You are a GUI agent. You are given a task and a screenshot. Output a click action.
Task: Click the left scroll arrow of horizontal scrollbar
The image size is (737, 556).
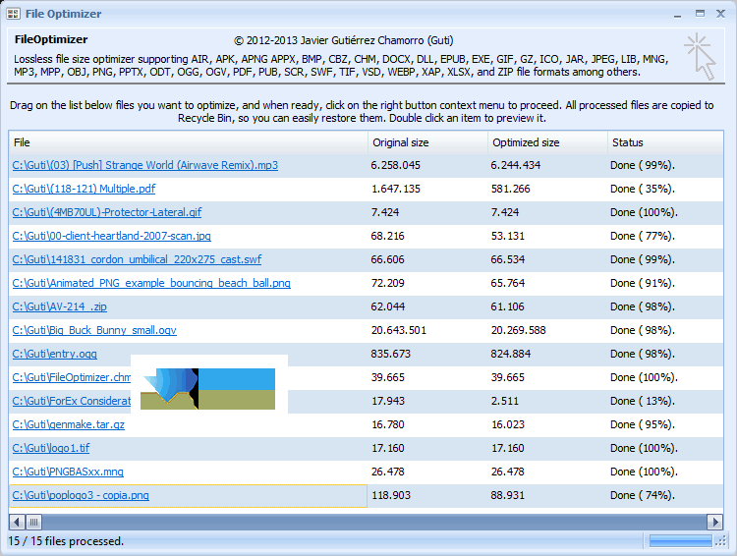point(17,522)
